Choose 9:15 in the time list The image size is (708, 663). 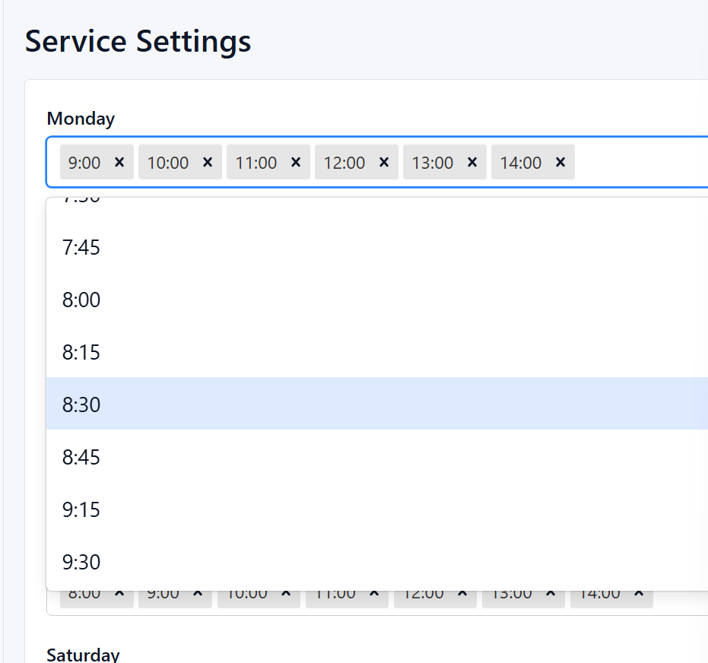[81, 509]
